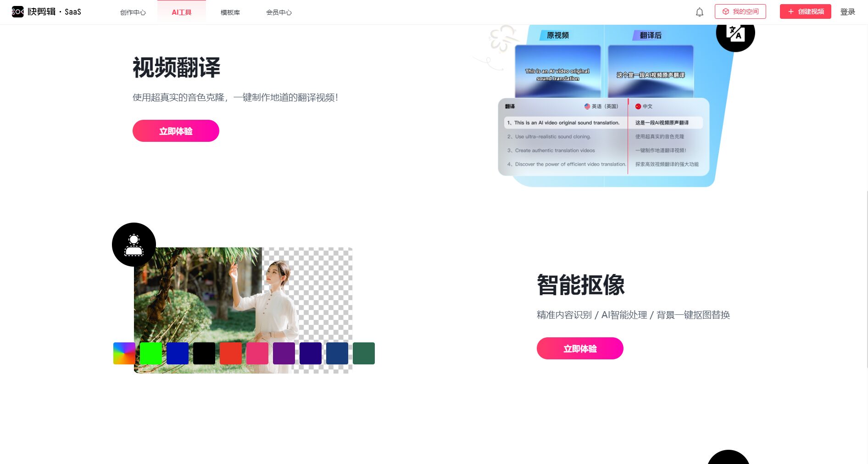868x464 pixels.
Task: Click row 'Use ultra-realistic sound cloning.'
Action: (549, 137)
